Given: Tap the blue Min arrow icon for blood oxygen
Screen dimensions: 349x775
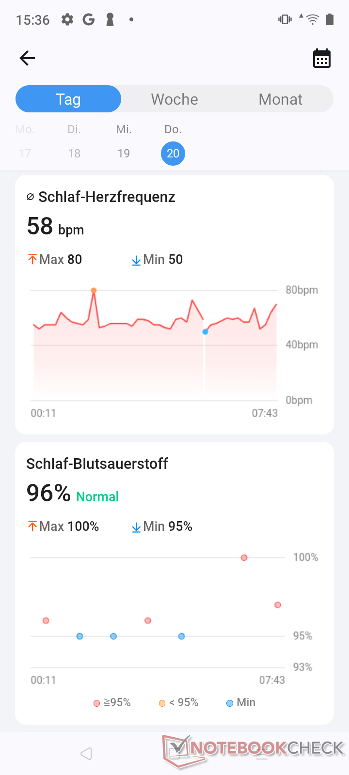Looking at the screenshot, I should [x=136, y=527].
